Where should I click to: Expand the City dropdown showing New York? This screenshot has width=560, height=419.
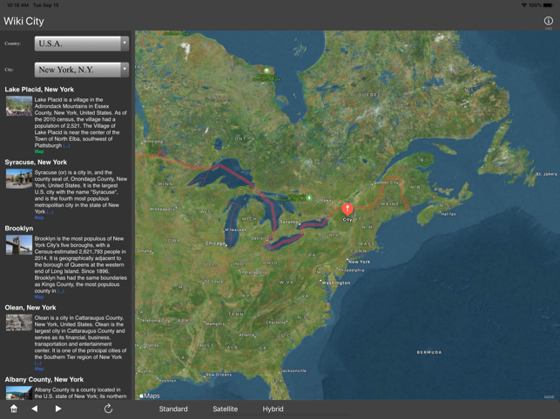tap(81, 70)
